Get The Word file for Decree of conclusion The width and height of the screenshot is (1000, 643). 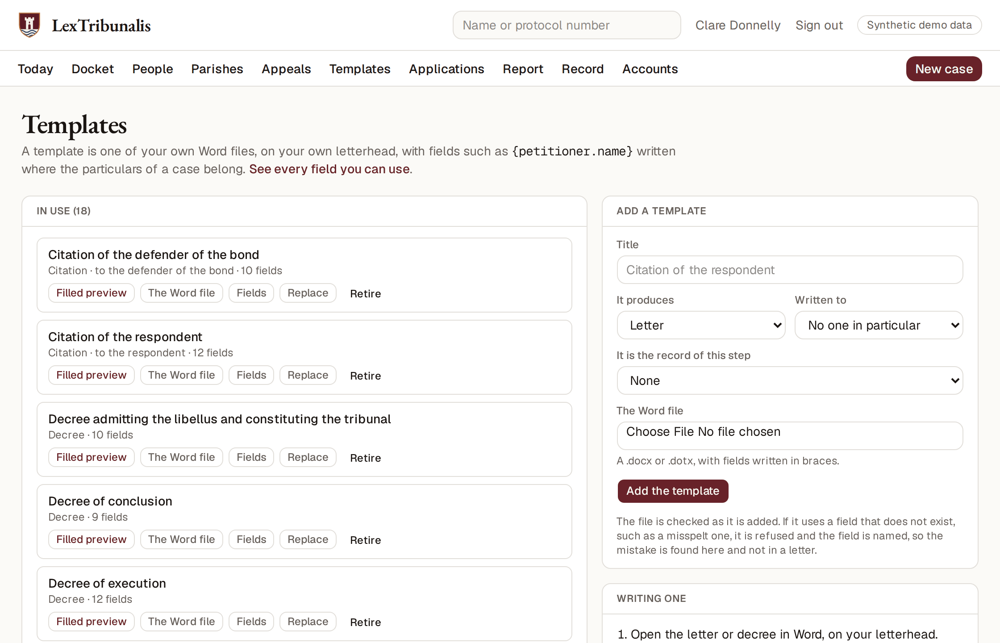[x=181, y=539]
